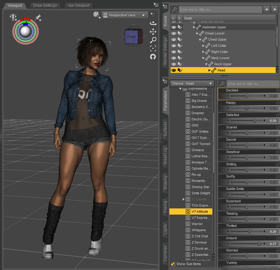
Task: Collapse the Chest Upper node
Action: pyautogui.click(x=200, y=39)
